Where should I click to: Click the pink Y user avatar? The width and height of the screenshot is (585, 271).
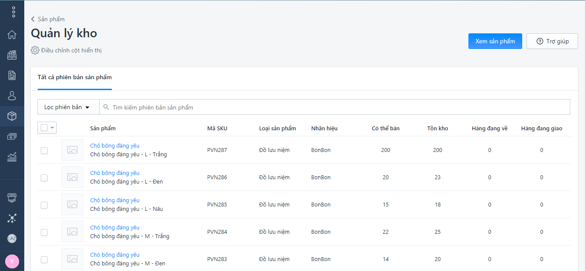[12, 261]
